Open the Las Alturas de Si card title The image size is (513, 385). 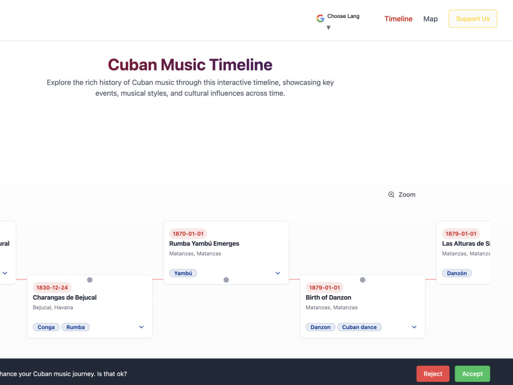[x=466, y=243]
